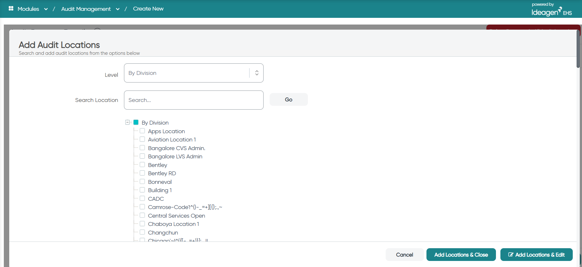Select the Aviation Location 1 label
This screenshot has width=582, height=267.
coord(172,140)
